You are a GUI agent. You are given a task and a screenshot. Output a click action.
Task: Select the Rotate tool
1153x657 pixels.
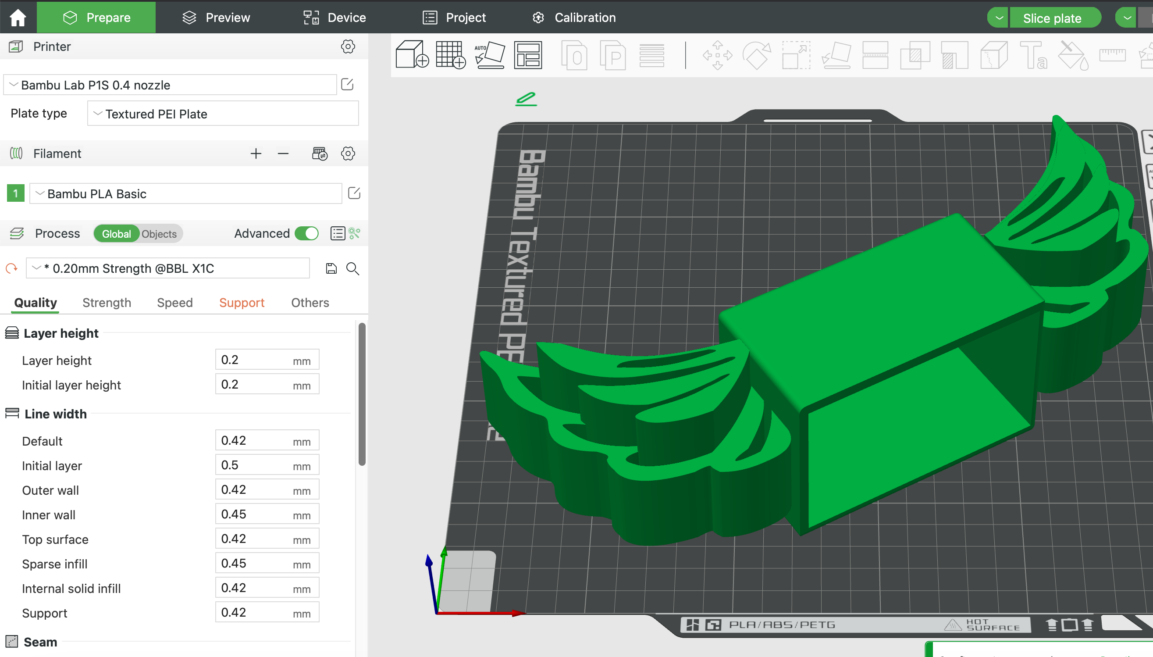757,55
